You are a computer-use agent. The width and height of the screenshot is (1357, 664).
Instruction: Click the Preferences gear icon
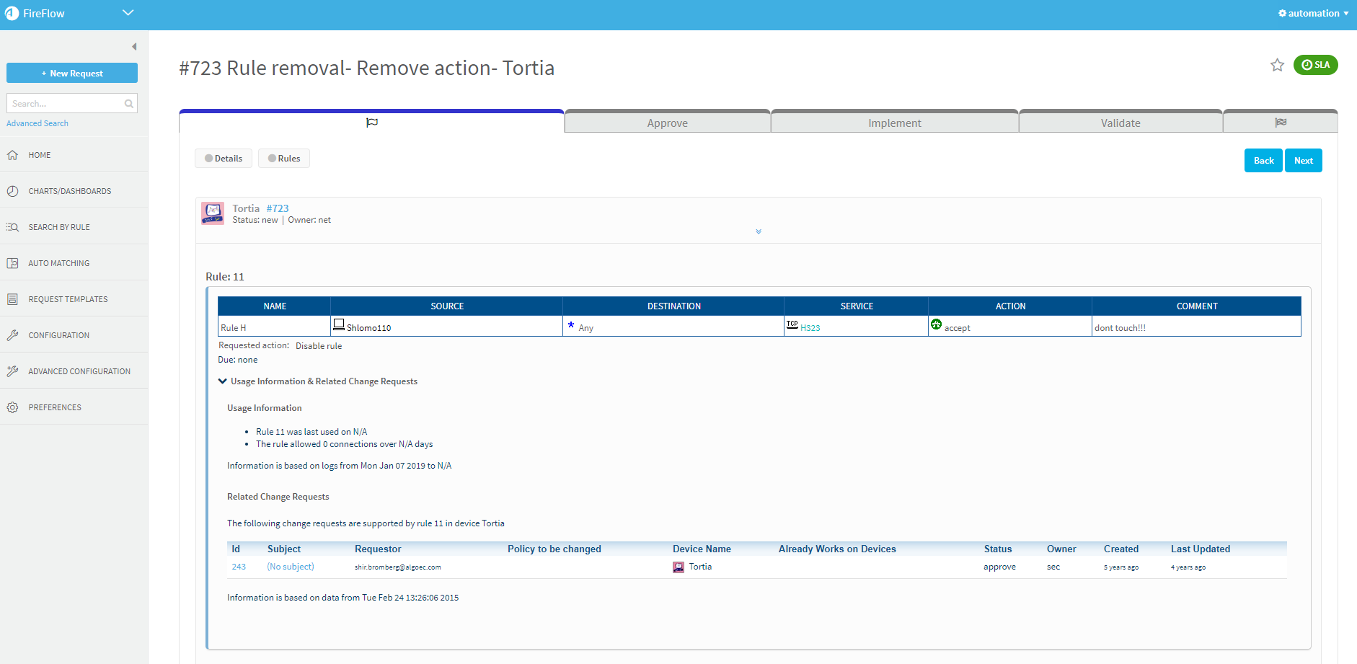[12, 407]
